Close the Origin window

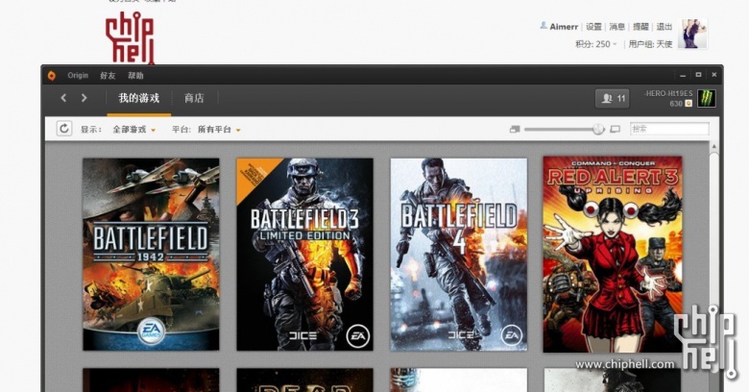click(x=714, y=75)
